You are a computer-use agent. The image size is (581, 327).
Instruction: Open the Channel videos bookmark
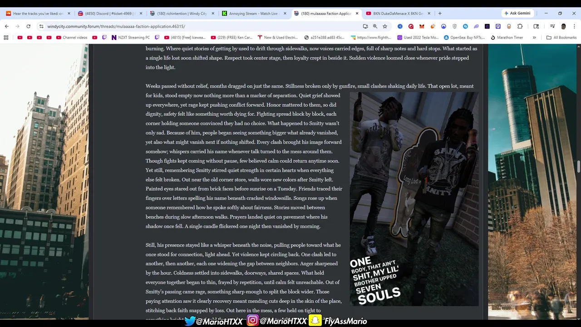[72, 37]
